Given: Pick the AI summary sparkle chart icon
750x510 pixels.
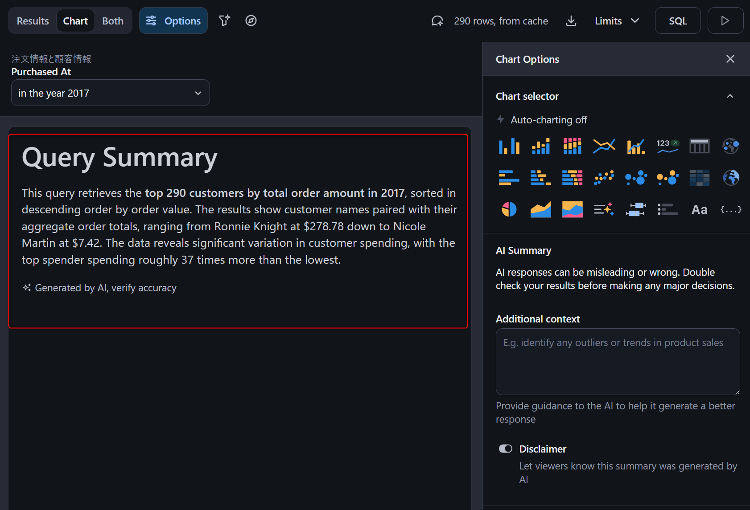Looking at the screenshot, I should click(x=604, y=209).
